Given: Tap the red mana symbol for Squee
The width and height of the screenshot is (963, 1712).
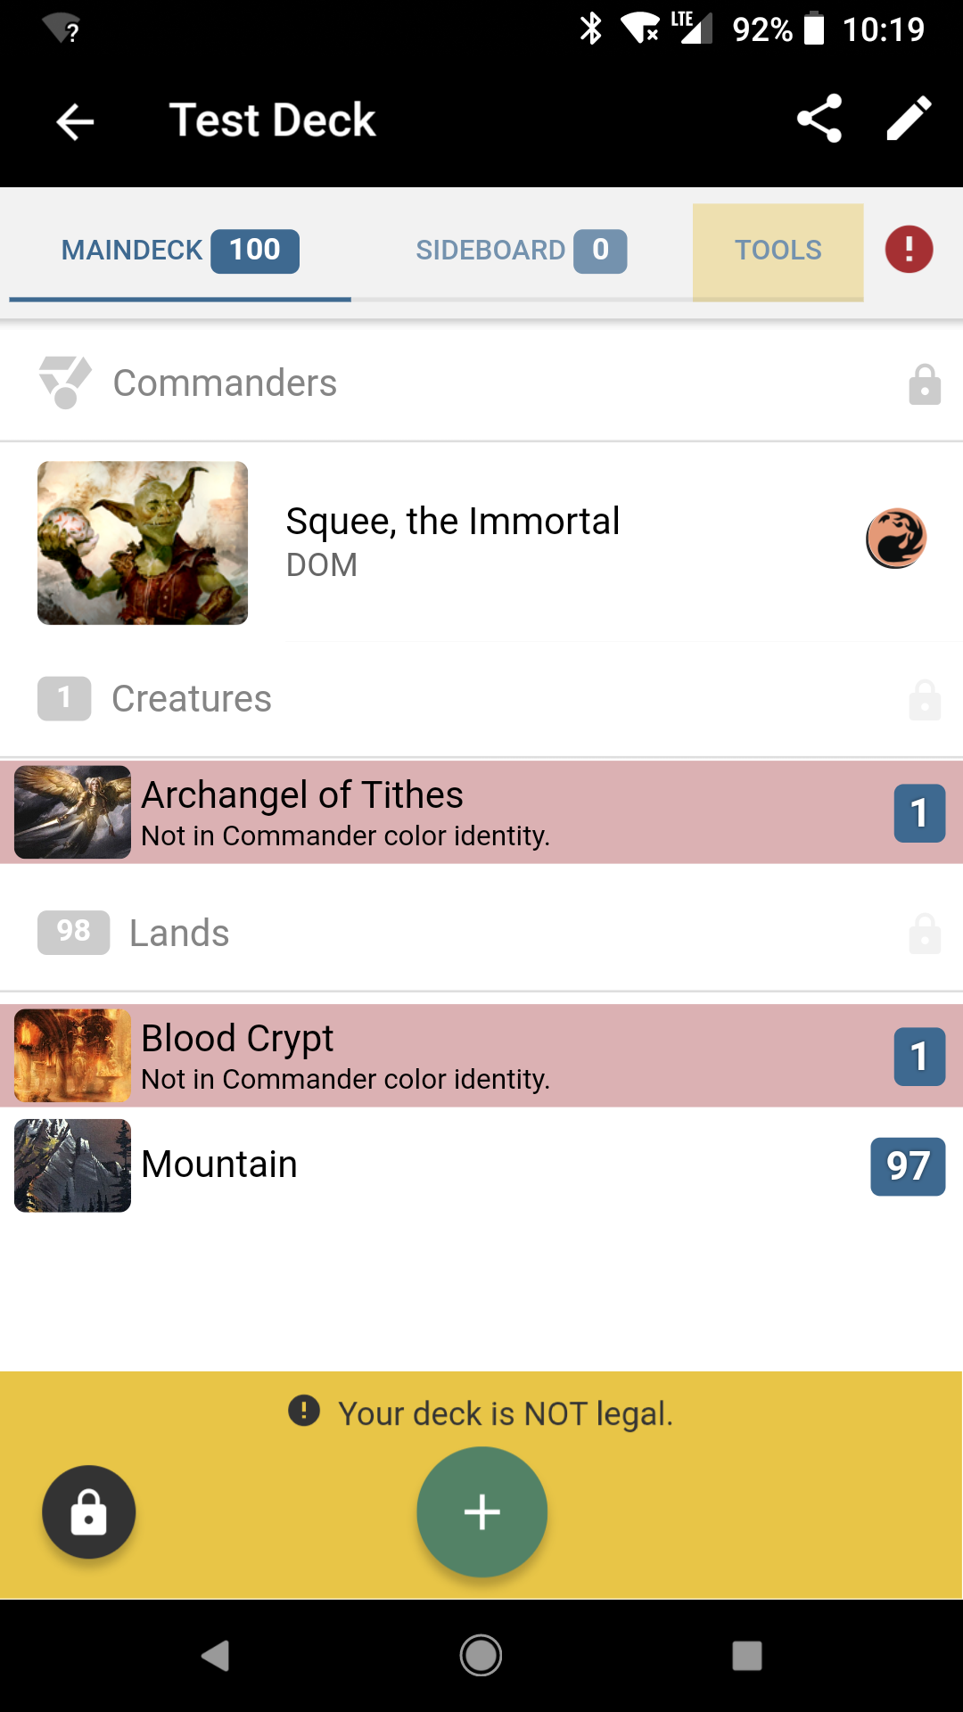Looking at the screenshot, I should click(x=896, y=539).
